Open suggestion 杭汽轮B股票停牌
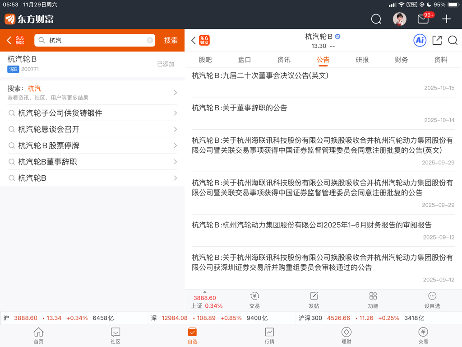462x347 pixels. click(92, 145)
